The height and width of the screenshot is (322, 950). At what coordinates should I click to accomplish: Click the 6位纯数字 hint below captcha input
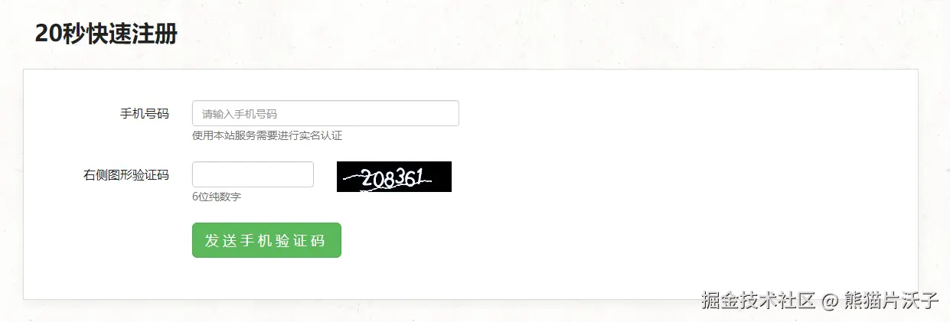pos(217,197)
